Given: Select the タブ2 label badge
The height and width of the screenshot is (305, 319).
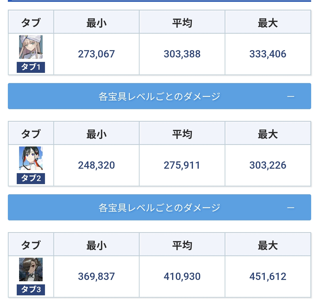Looking at the screenshot, I should tap(31, 178).
